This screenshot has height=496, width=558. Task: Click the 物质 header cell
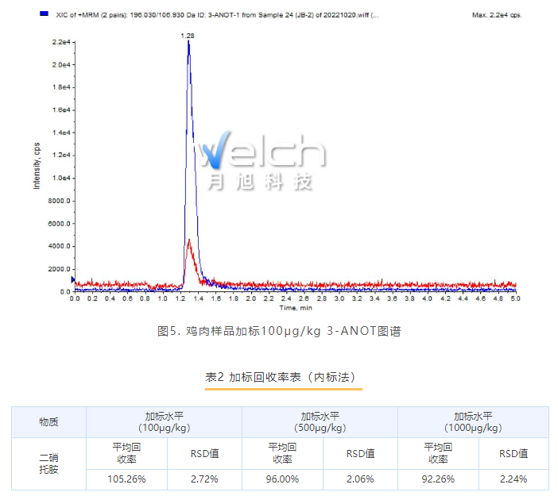tap(48, 421)
